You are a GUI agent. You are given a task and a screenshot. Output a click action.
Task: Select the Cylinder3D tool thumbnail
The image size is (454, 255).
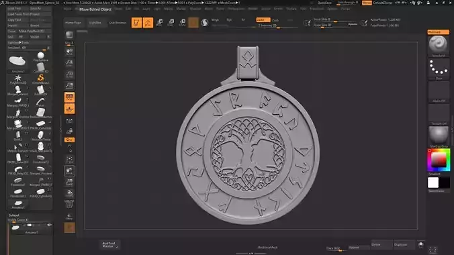41,68
